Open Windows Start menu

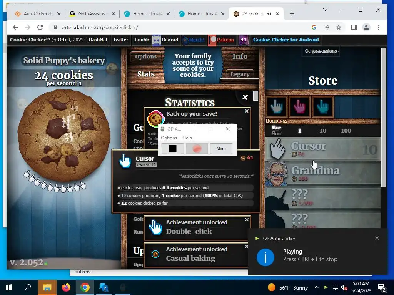tap(9, 287)
